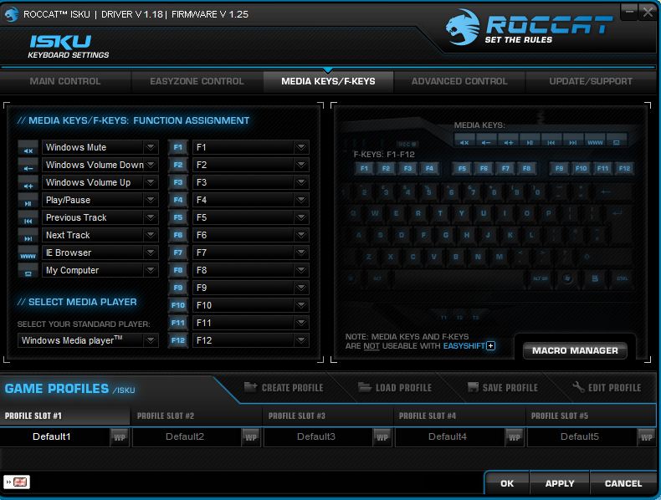Open the Advanced Control tab

tap(459, 82)
